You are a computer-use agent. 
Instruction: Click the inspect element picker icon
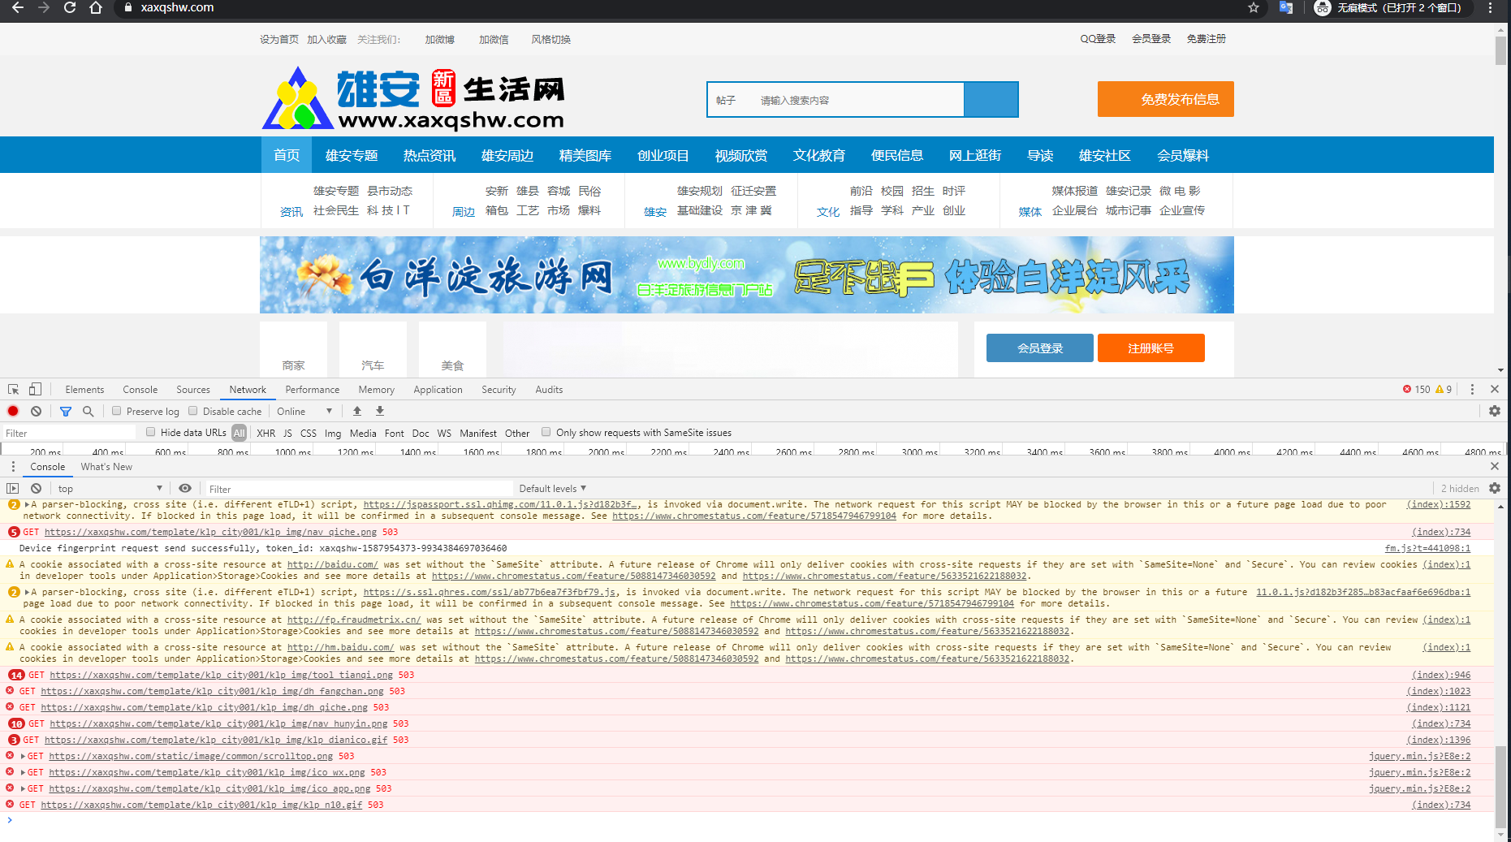[13, 390]
